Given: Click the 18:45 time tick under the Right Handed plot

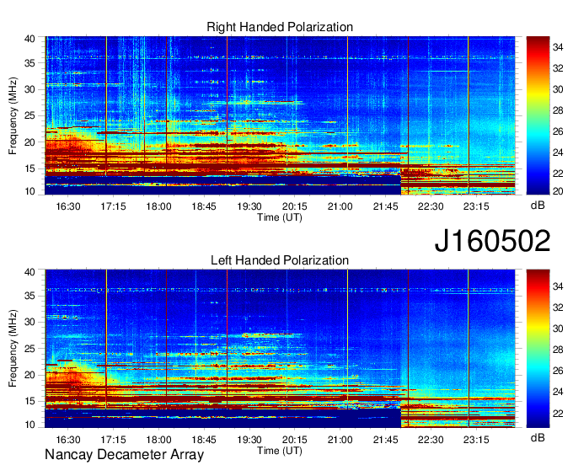Looking at the screenshot, I should point(204,206).
